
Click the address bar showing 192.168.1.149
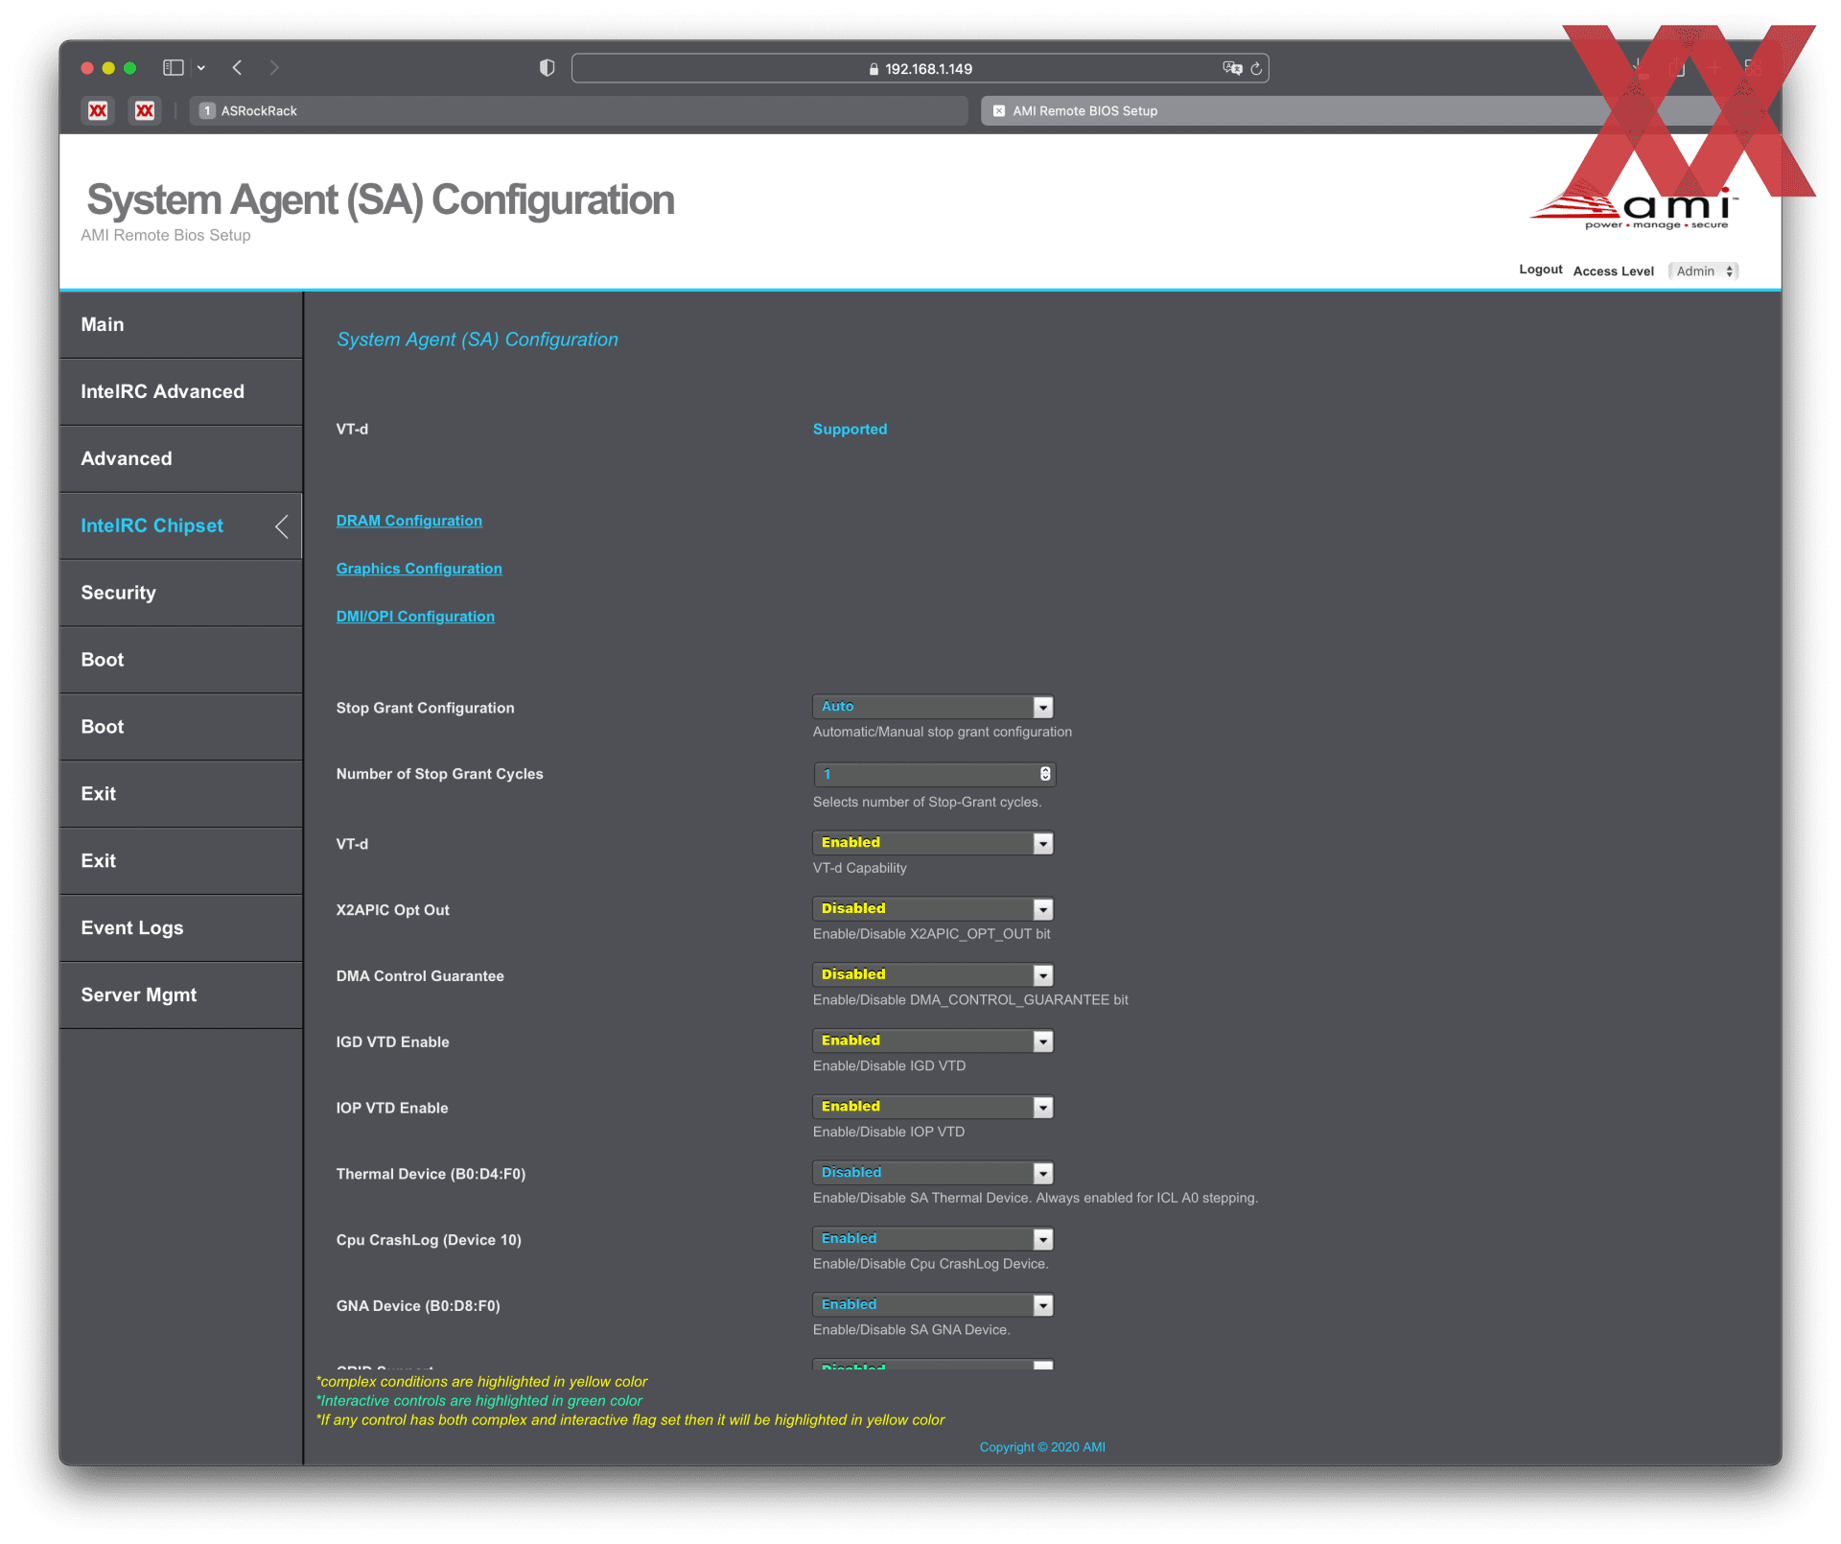pos(920,69)
